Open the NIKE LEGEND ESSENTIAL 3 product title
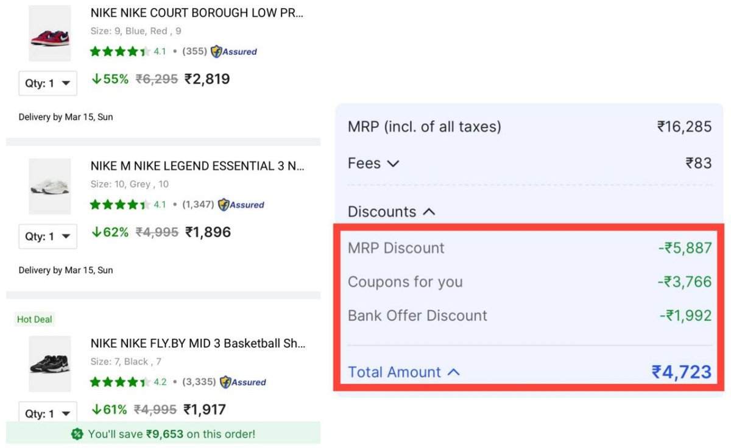Viewport: 731px width, 448px height. click(197, 166)
